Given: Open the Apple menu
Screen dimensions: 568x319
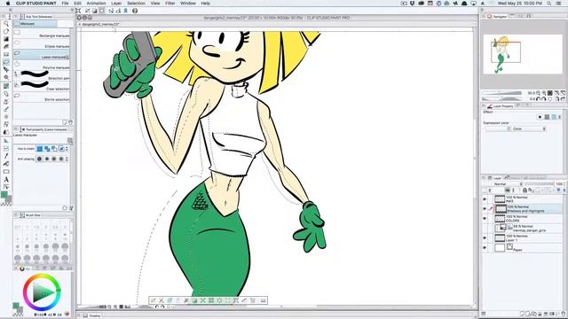Looking at the screenshot, I should (8, 4).
